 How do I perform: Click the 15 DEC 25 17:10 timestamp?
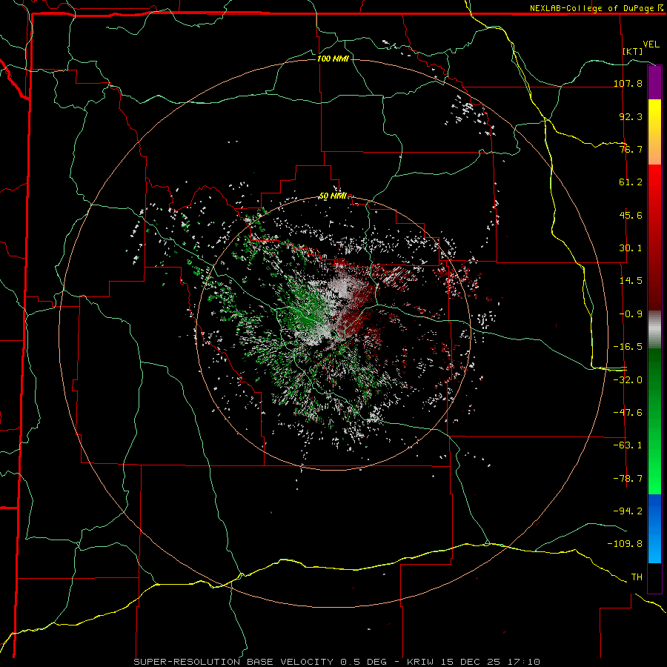pos(491,662)
